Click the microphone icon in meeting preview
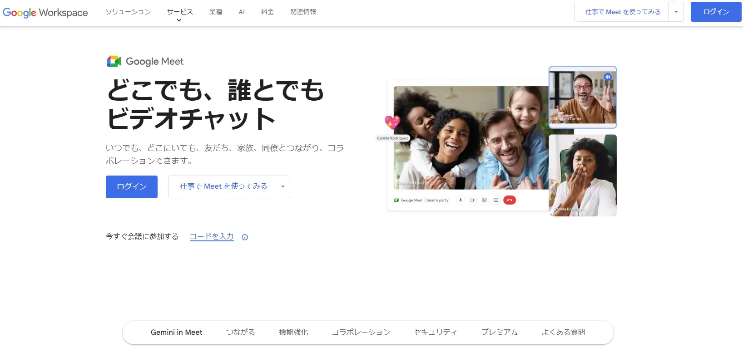 (x=461, y=200)
